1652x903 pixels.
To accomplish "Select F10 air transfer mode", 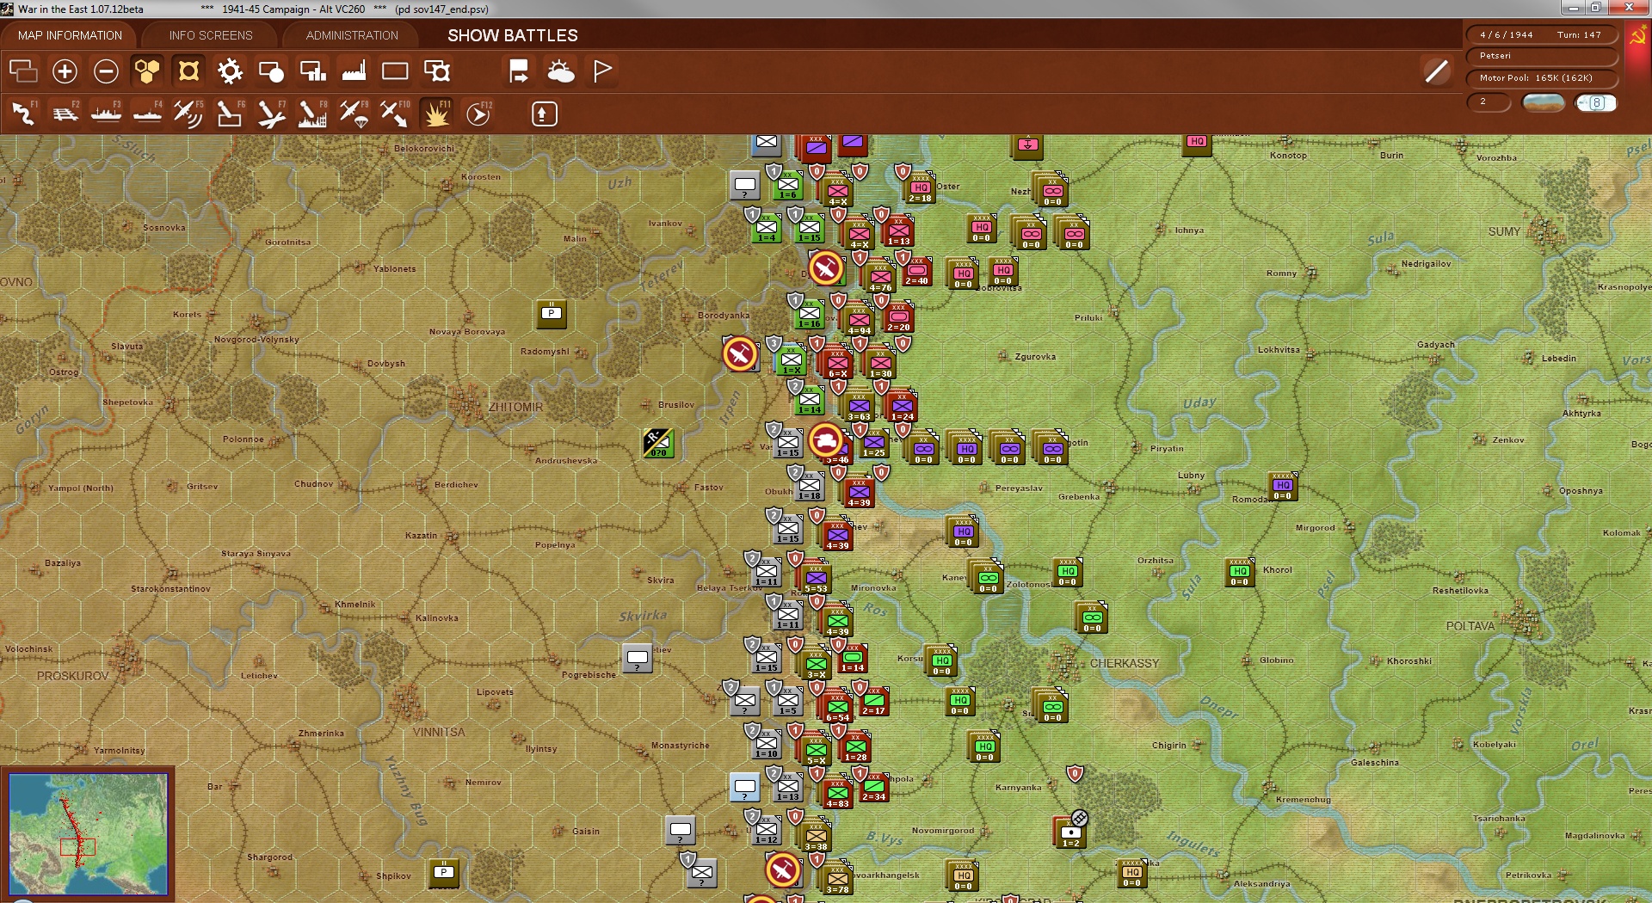I will 395,114.
